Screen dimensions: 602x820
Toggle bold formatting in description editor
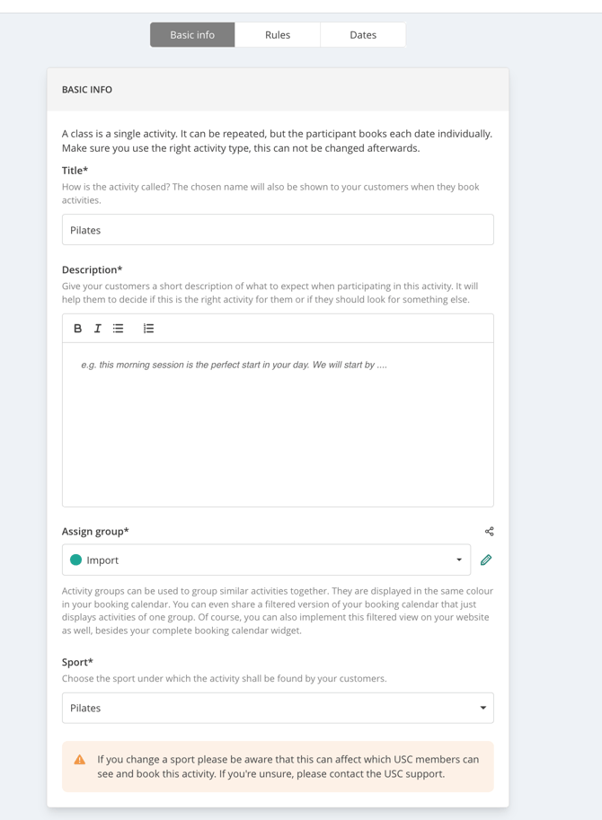[x=78, y=329]
